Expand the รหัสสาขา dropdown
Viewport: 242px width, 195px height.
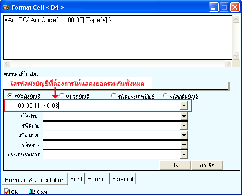click(184, 116)
